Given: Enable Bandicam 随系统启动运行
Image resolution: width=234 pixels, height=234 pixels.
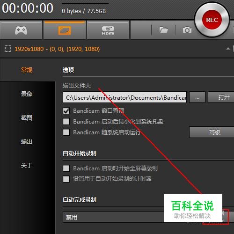Looking at the screenshot, I should (x=66, y=132).
